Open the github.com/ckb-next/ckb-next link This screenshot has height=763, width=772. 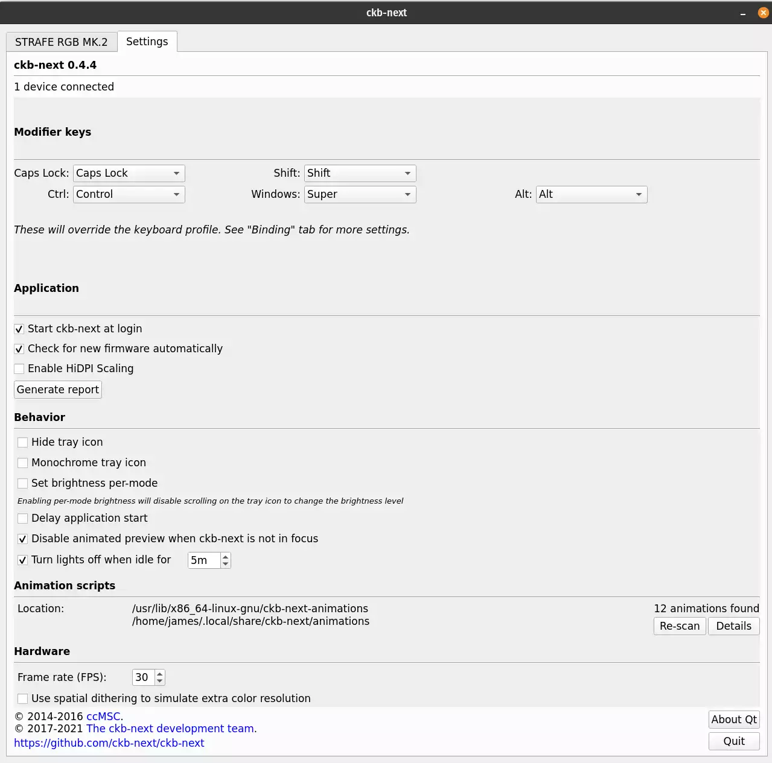[x=109, y=743]
